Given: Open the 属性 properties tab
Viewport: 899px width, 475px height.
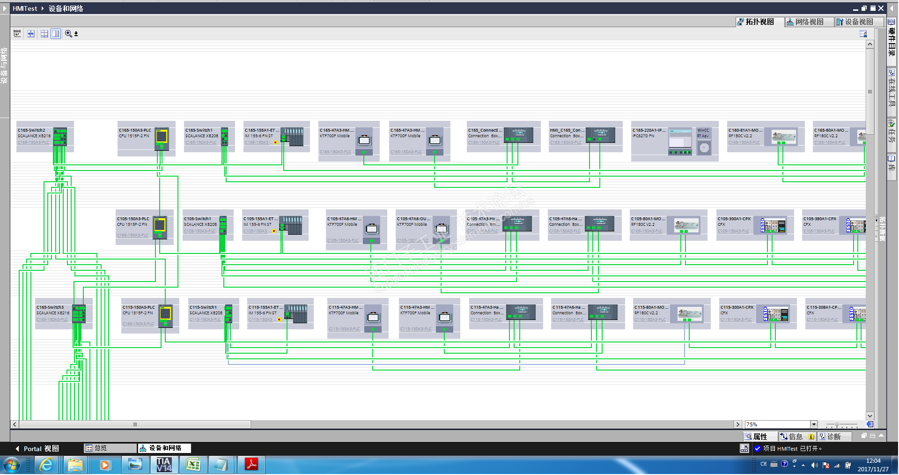Looking at the screenshot, I should [x=760, y=437].
